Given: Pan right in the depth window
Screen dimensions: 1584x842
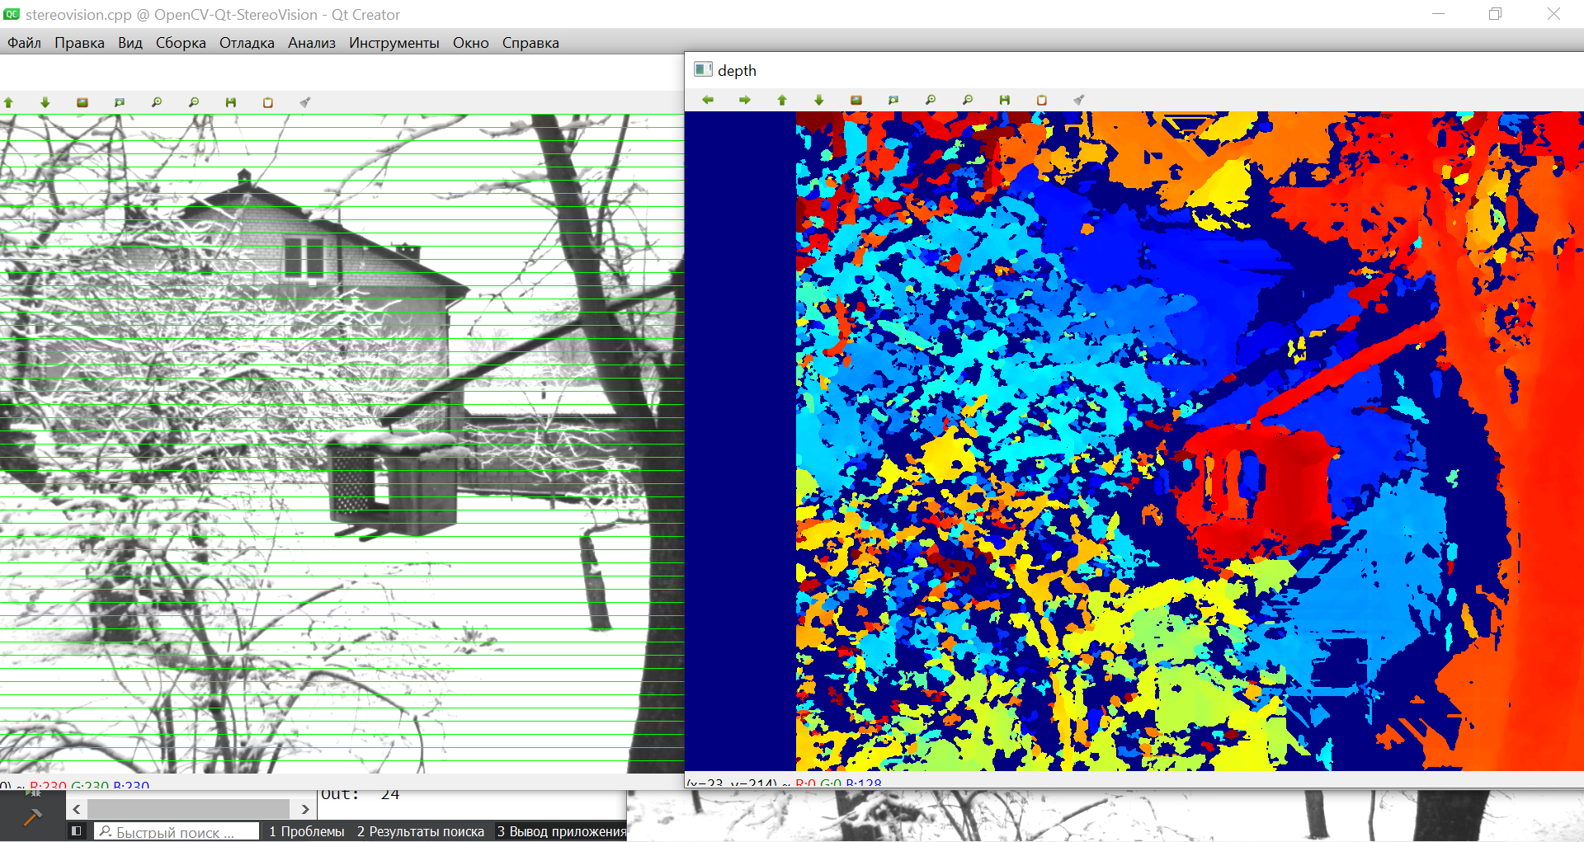Looking at the screenshot, I should tap(745, 100).
